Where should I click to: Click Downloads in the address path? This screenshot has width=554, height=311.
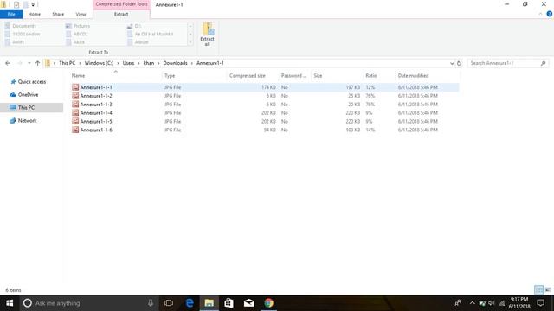175,63
